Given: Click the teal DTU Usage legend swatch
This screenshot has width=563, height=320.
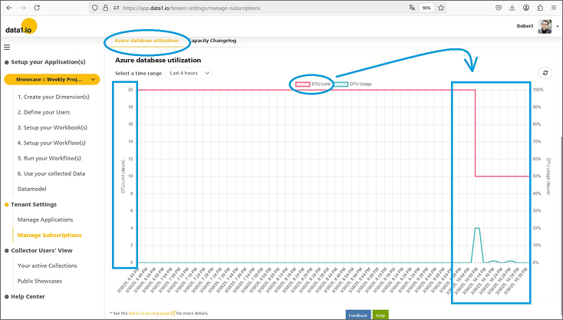Looking at the screenshot, I should pos(341,84).
